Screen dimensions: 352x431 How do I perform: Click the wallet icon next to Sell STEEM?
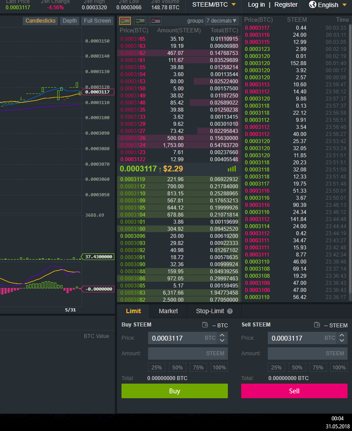point(317,325)
